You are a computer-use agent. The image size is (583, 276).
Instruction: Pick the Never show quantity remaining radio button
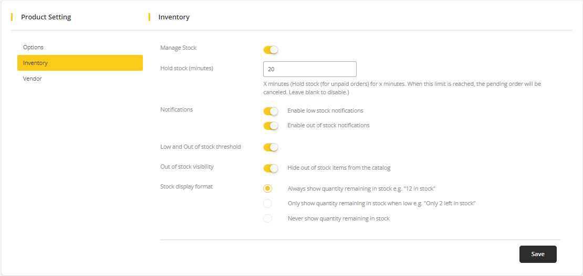point(268,218)
